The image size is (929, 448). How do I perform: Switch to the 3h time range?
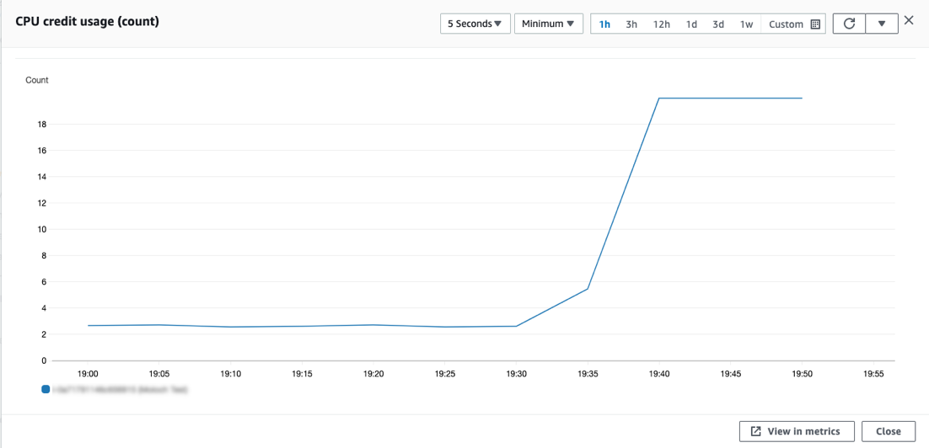[631, 24]
